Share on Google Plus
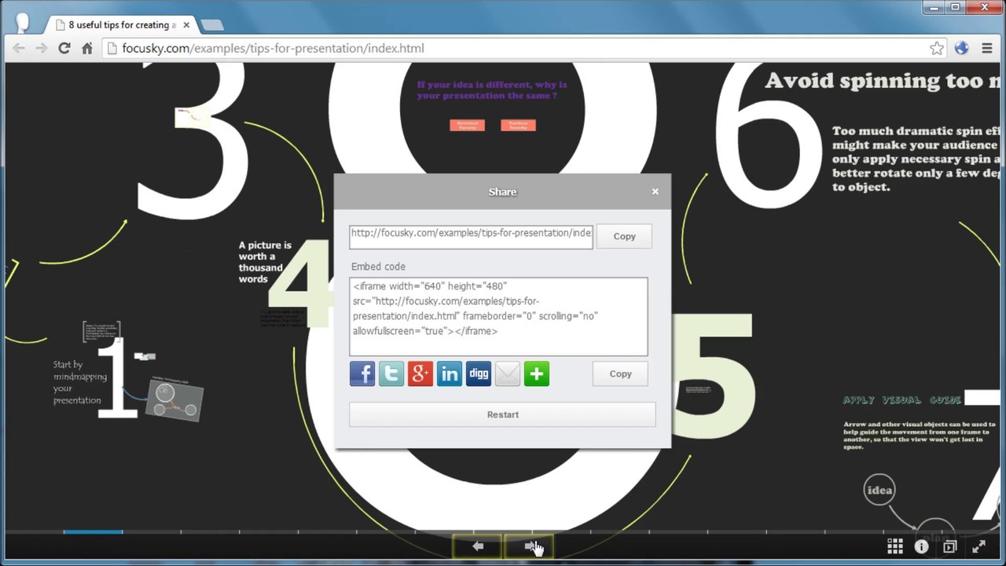The image size is (1006, 566). pyautogui.click(x=420, y=373)
